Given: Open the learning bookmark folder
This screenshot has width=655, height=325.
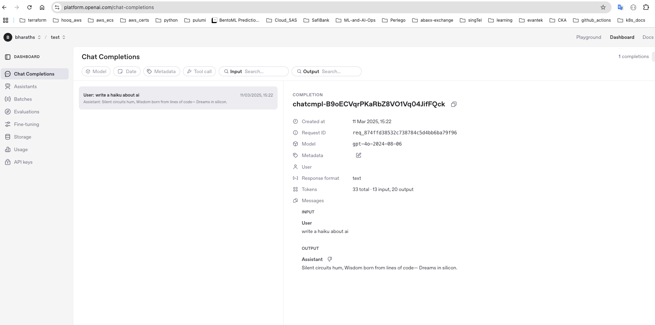Looking at the screenshot, I should click(x=500, y=20).
